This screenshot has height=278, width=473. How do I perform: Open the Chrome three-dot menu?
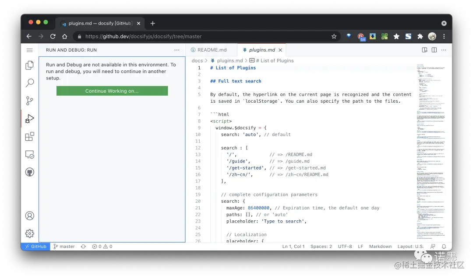tap(444, 36)
